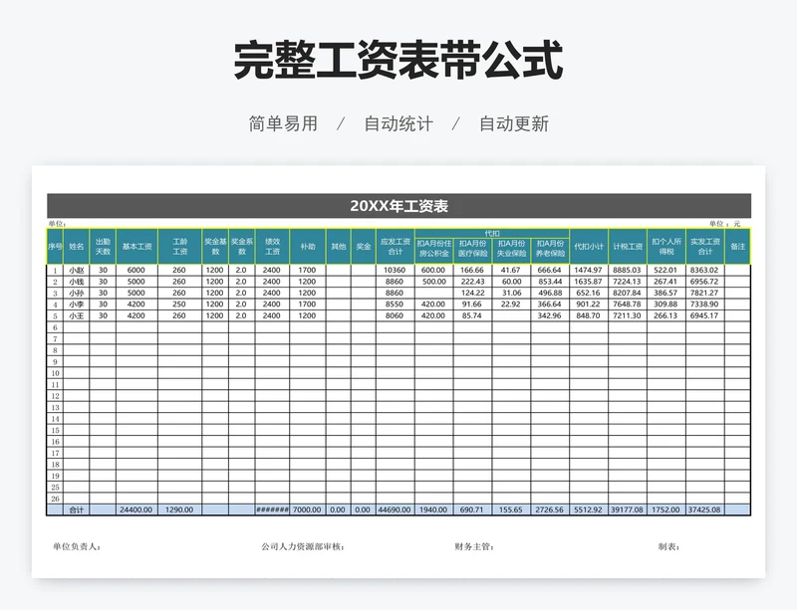Select the '绩效工资' column header
This screenshot has height=610, width=797.
(x=272, y=247)
